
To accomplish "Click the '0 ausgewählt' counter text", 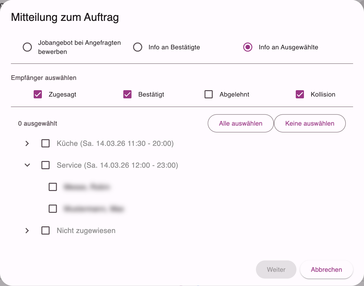I will 38,123.
